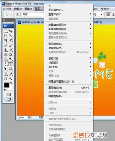
Task: Select the Zoom tool
Action: tap(11, 78)
